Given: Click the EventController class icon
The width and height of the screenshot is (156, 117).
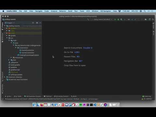Looking at the screenshot, I should coord(20,50).
